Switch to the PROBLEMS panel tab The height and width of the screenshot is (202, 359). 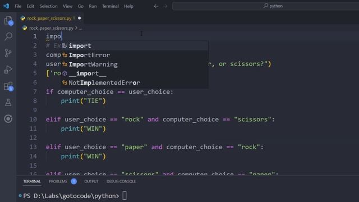(x=58, y=181)
